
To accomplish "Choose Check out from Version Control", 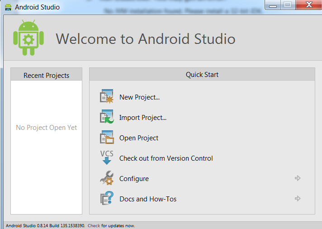I will 166,158.
